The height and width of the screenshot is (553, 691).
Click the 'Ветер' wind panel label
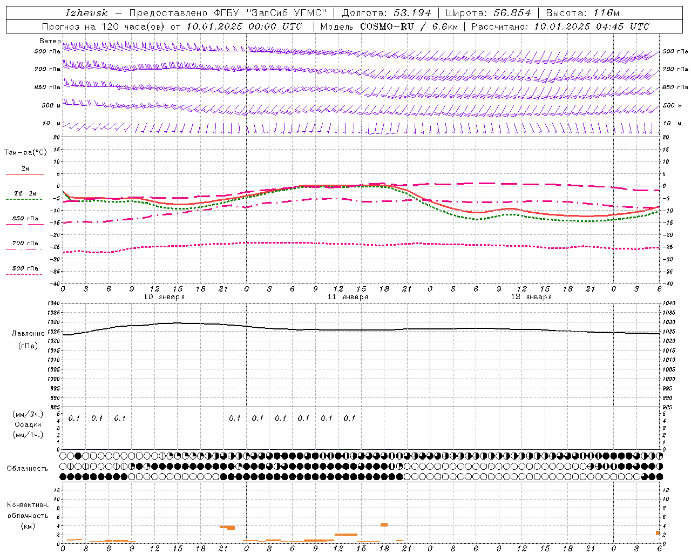(x=50, y=41)
